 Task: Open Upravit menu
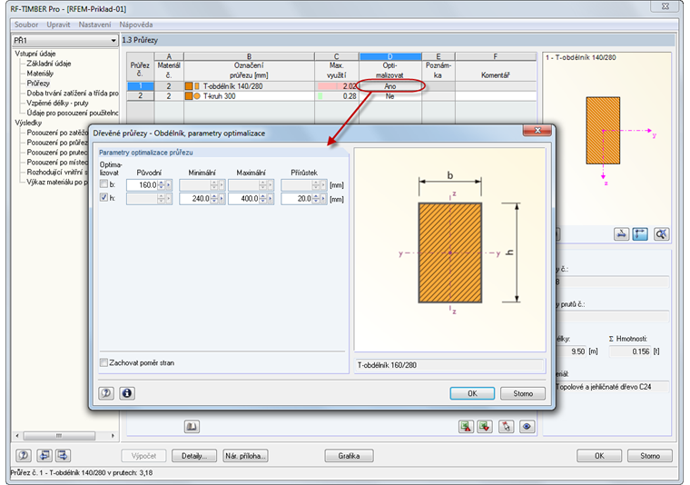58,25
